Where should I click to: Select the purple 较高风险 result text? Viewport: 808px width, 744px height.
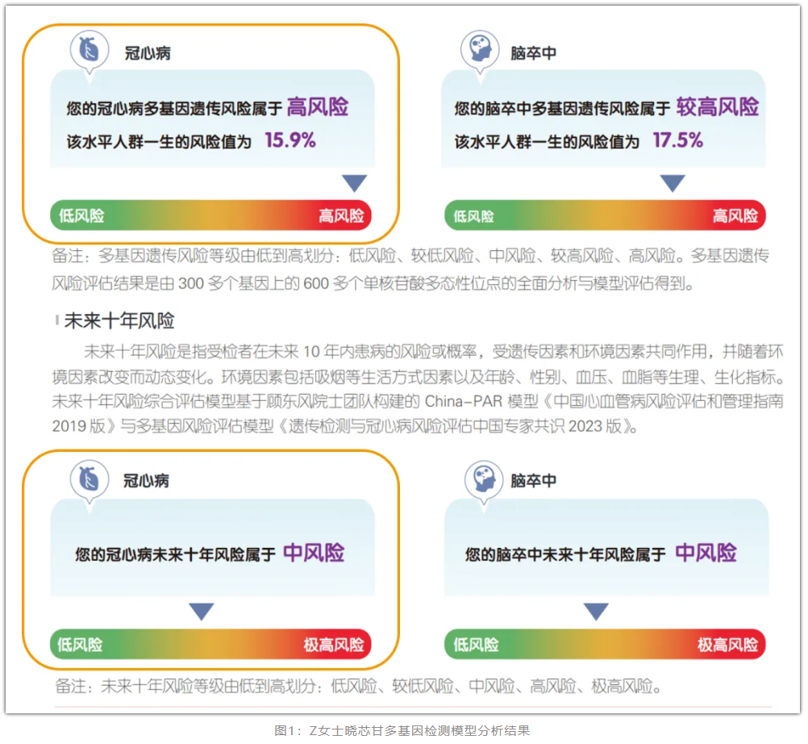tap(718, 107)
